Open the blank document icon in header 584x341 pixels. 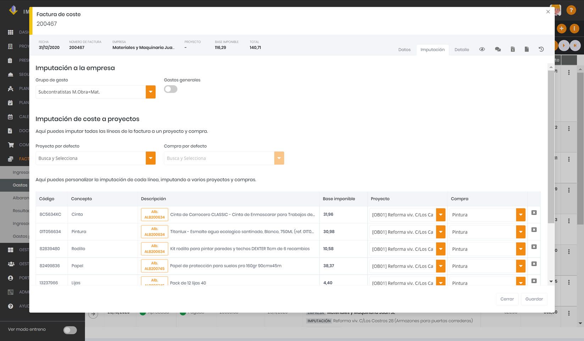pyautogui.click(x=527, y=49)
